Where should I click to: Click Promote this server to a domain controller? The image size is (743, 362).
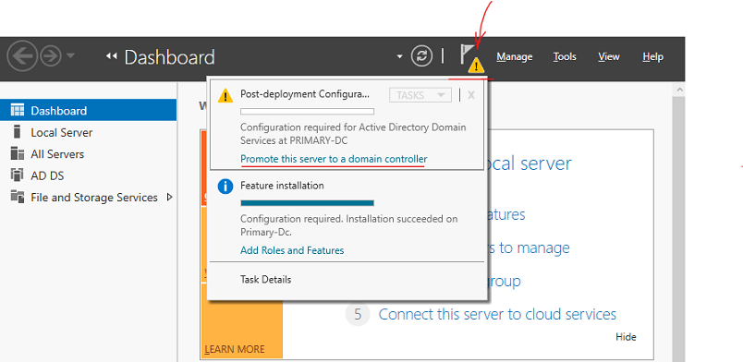click(x=334, y=159)
